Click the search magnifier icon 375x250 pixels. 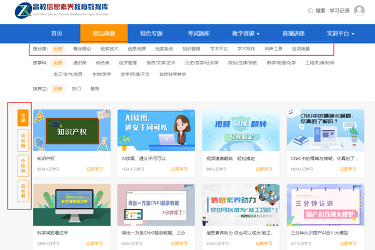coord(311,11)
